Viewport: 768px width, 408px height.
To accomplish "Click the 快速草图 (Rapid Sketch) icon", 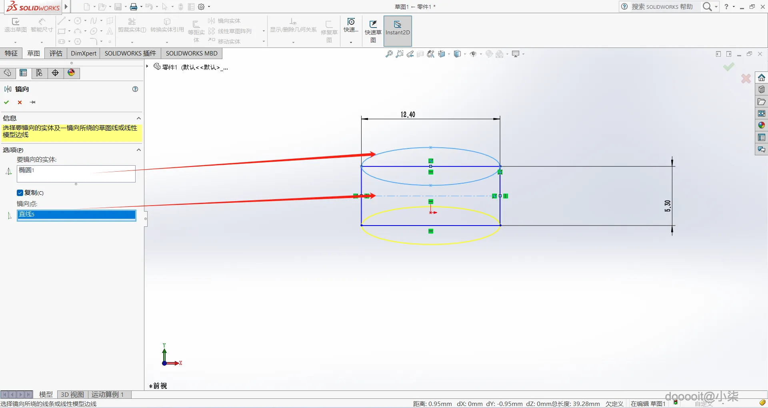I will (x=373, y=31).
